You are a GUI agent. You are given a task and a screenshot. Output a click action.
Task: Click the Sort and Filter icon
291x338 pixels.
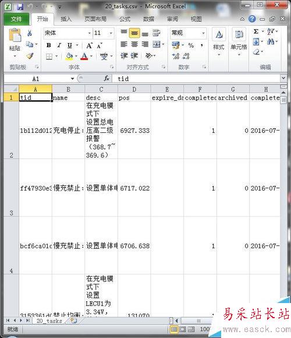270,31
